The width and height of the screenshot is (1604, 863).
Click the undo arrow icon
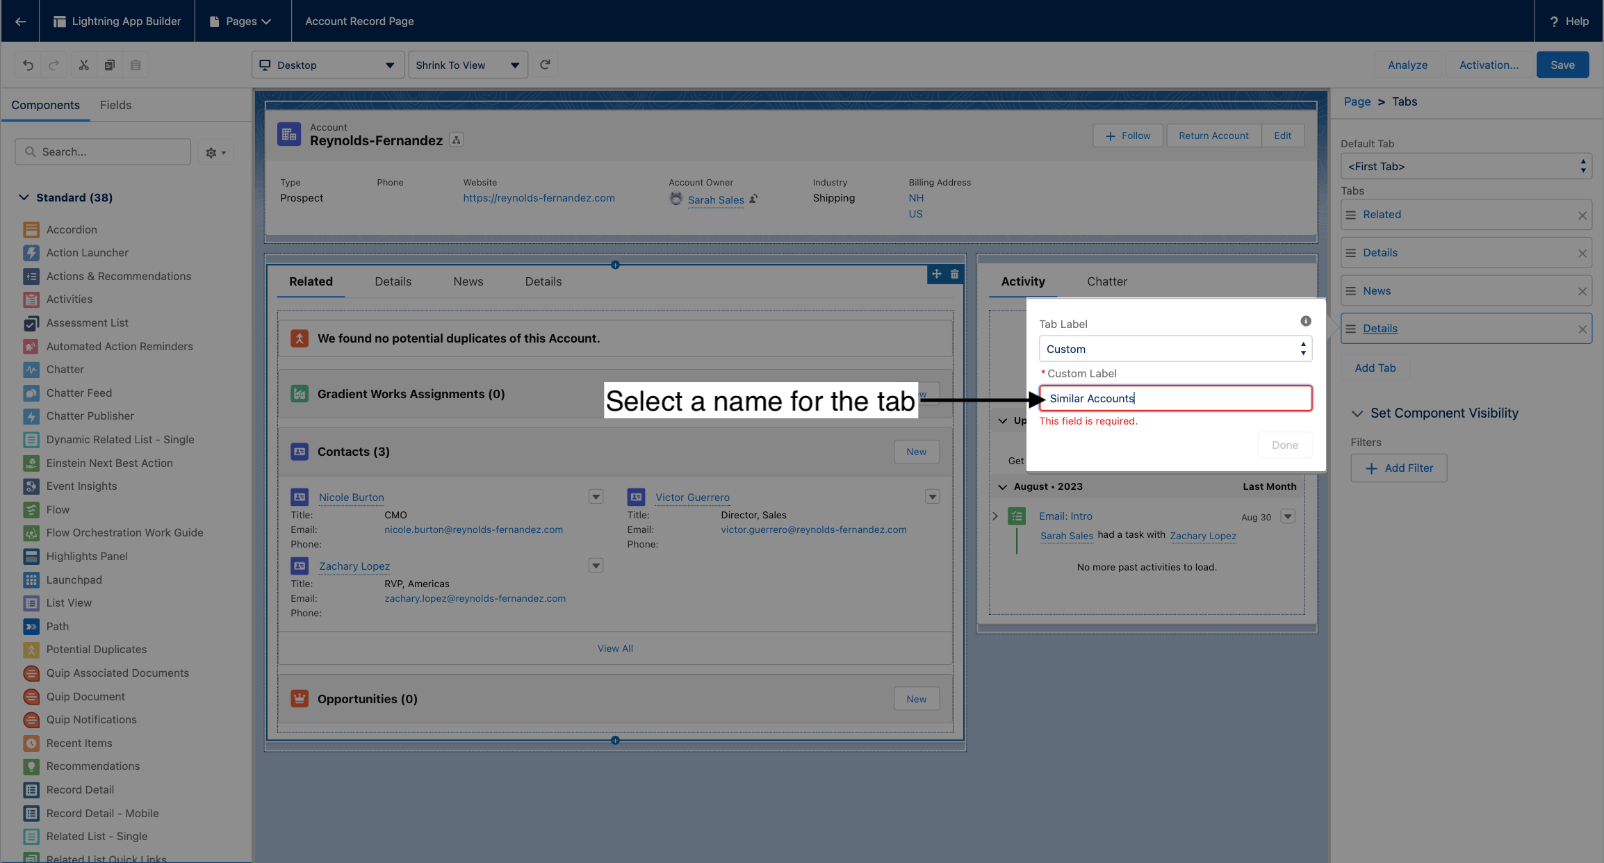click(28, 65)
